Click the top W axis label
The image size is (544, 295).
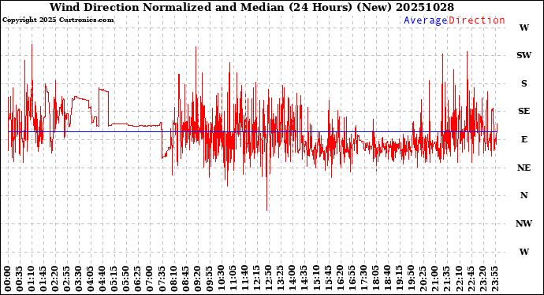[524, 28]
